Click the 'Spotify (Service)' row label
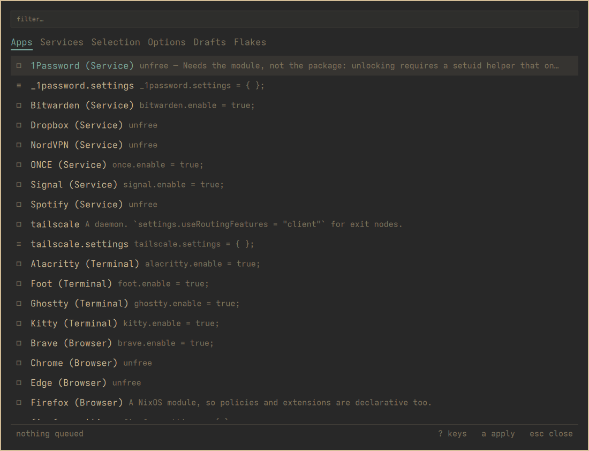Viewport: 589px width, 451px height. point(77,205)
